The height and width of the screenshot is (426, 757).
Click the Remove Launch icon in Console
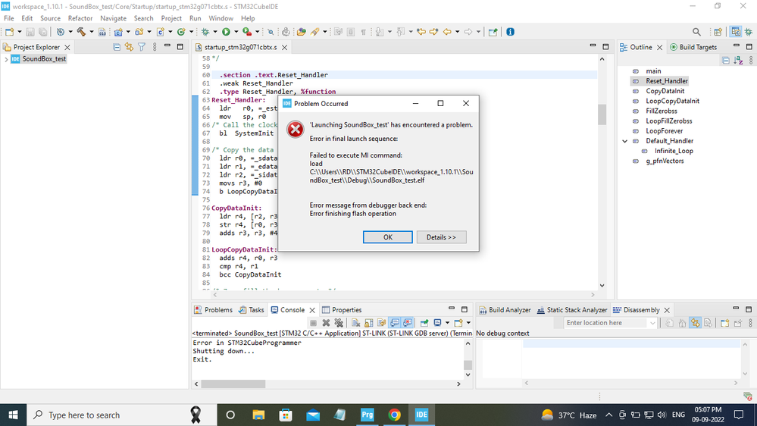pos(326,323)
